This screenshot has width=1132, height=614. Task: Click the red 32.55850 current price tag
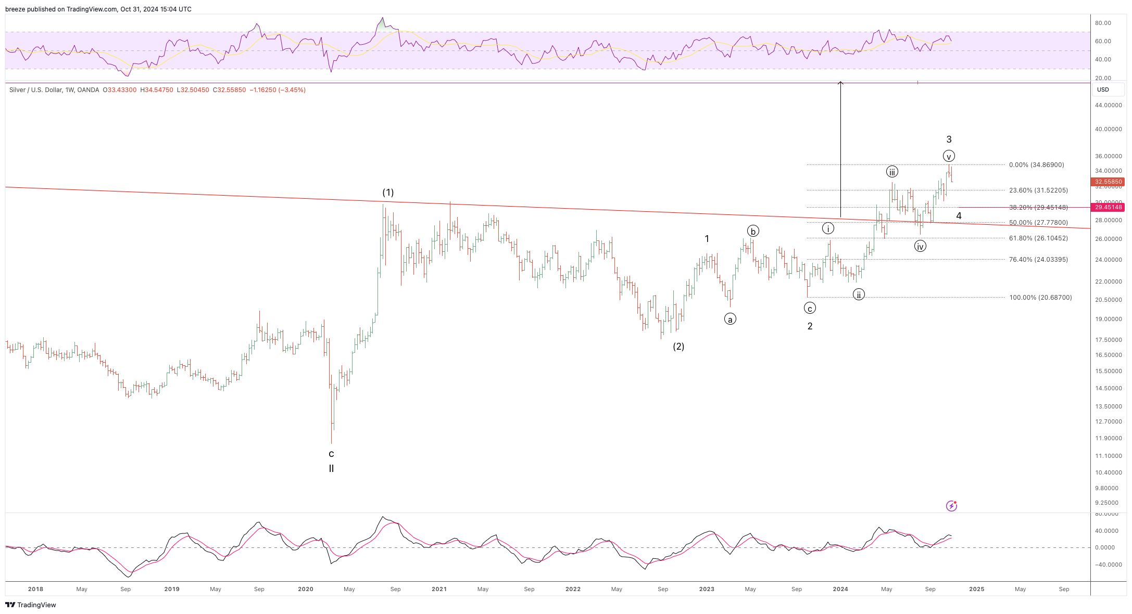point(1108,182)
